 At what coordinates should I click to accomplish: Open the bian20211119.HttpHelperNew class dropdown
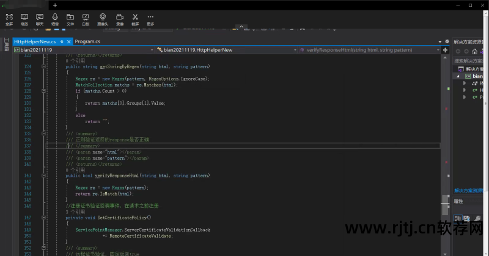point(227,50)
